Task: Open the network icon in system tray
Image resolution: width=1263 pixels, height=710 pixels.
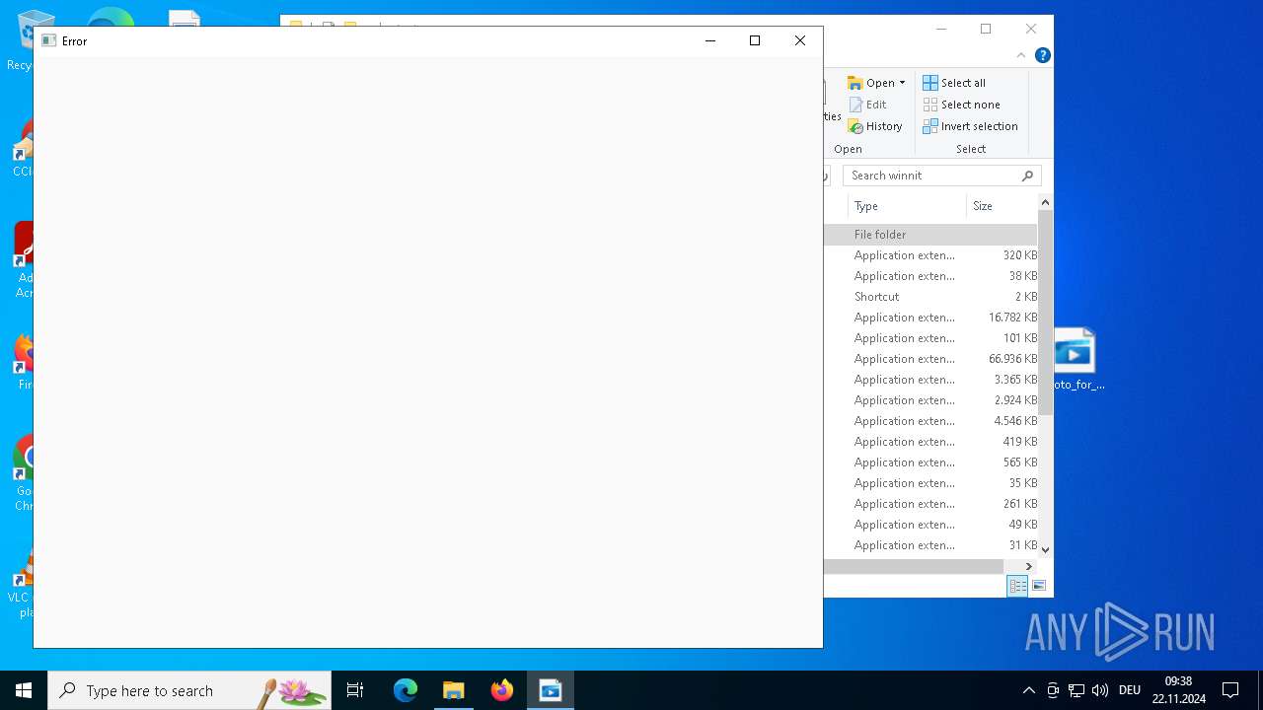Action: click(1077, 690)
